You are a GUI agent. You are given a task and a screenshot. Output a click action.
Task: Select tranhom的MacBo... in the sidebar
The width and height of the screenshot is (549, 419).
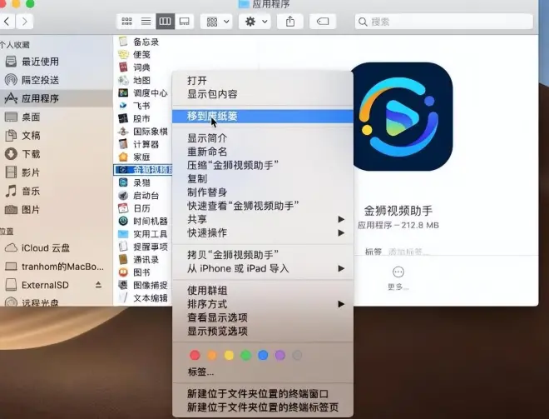[54, 267]
